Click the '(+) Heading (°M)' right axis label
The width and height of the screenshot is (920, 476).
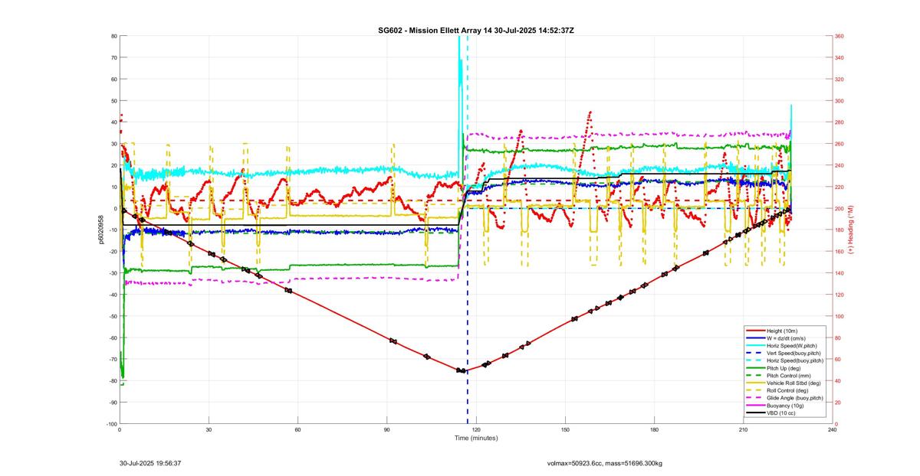(851, 230)
